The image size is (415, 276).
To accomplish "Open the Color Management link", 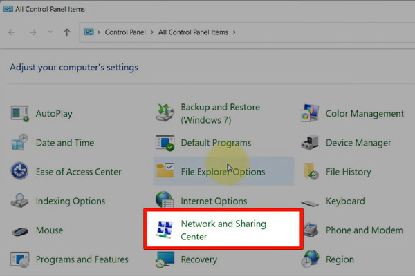I will click(x=365, y=114).
